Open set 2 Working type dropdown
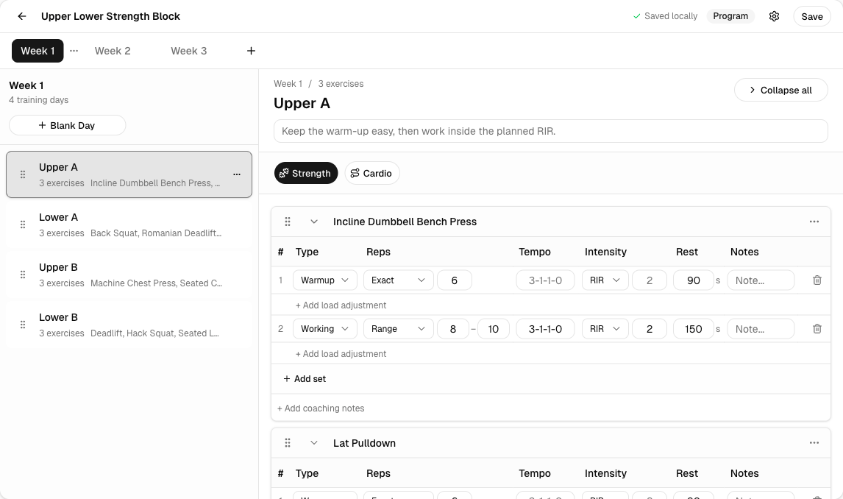The width and height of the screenshot is (843, 499). tap(324, 328)
